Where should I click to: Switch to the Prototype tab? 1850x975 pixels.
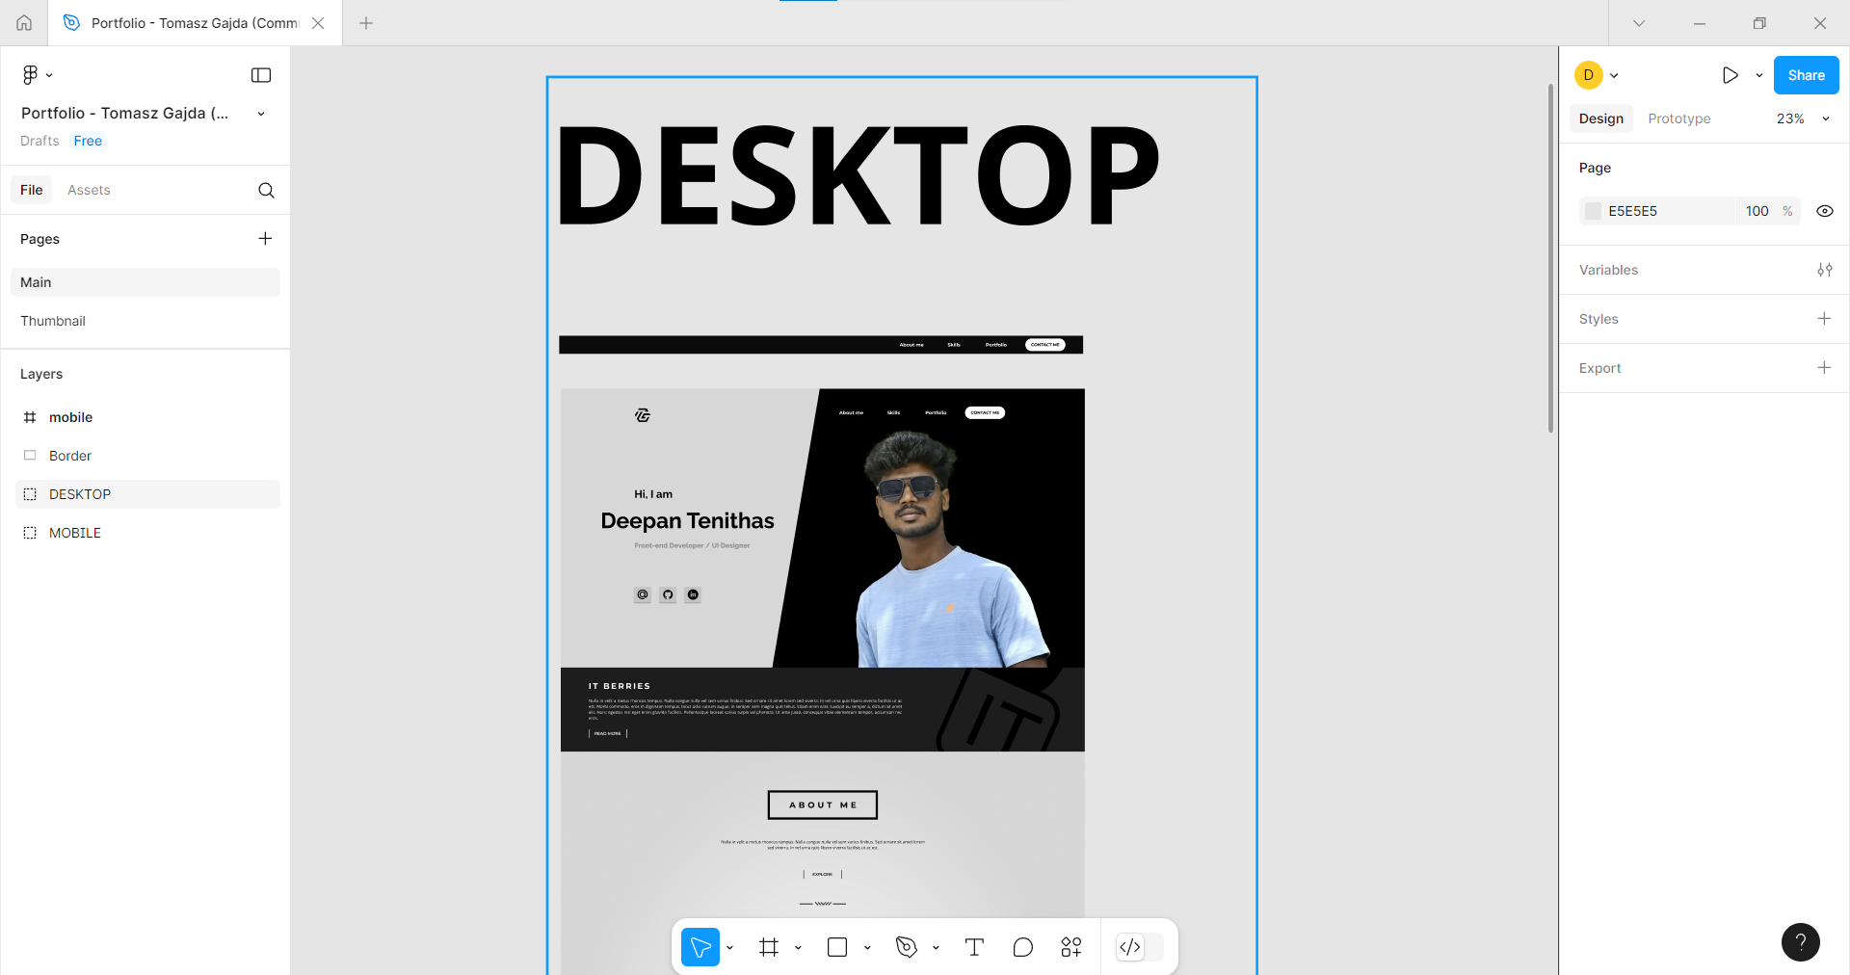coord(1678,119)
